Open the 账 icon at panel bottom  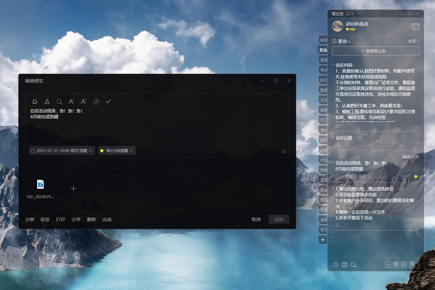pyautogui.click(x=396, y=265)
